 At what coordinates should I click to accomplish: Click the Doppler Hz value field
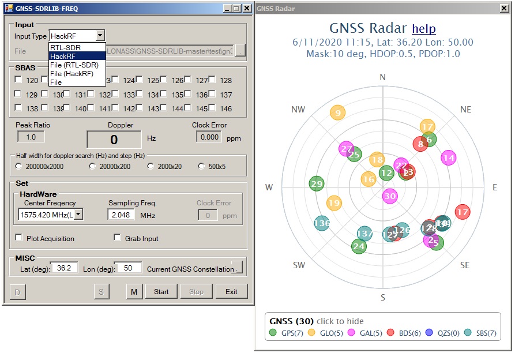click(x=114, y=140)
